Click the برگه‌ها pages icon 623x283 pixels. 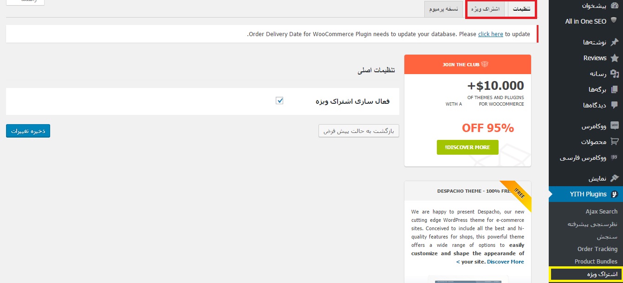(x=614, y=89)
